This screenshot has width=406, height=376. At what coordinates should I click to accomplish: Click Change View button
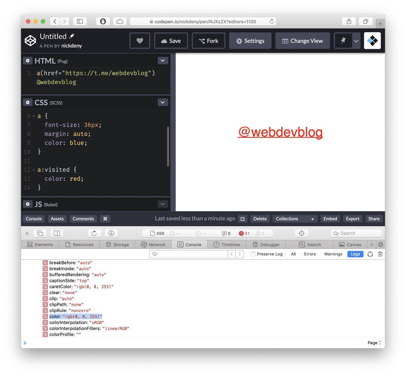(x=303, y=41)
